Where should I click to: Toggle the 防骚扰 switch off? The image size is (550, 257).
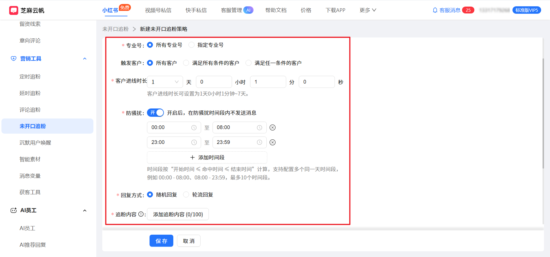coord(156,113)
